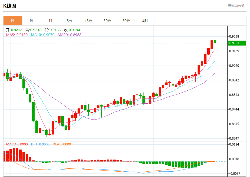Open the 60分 interval tab
This screenshot has height=177, width=250.
pos(126,21)
